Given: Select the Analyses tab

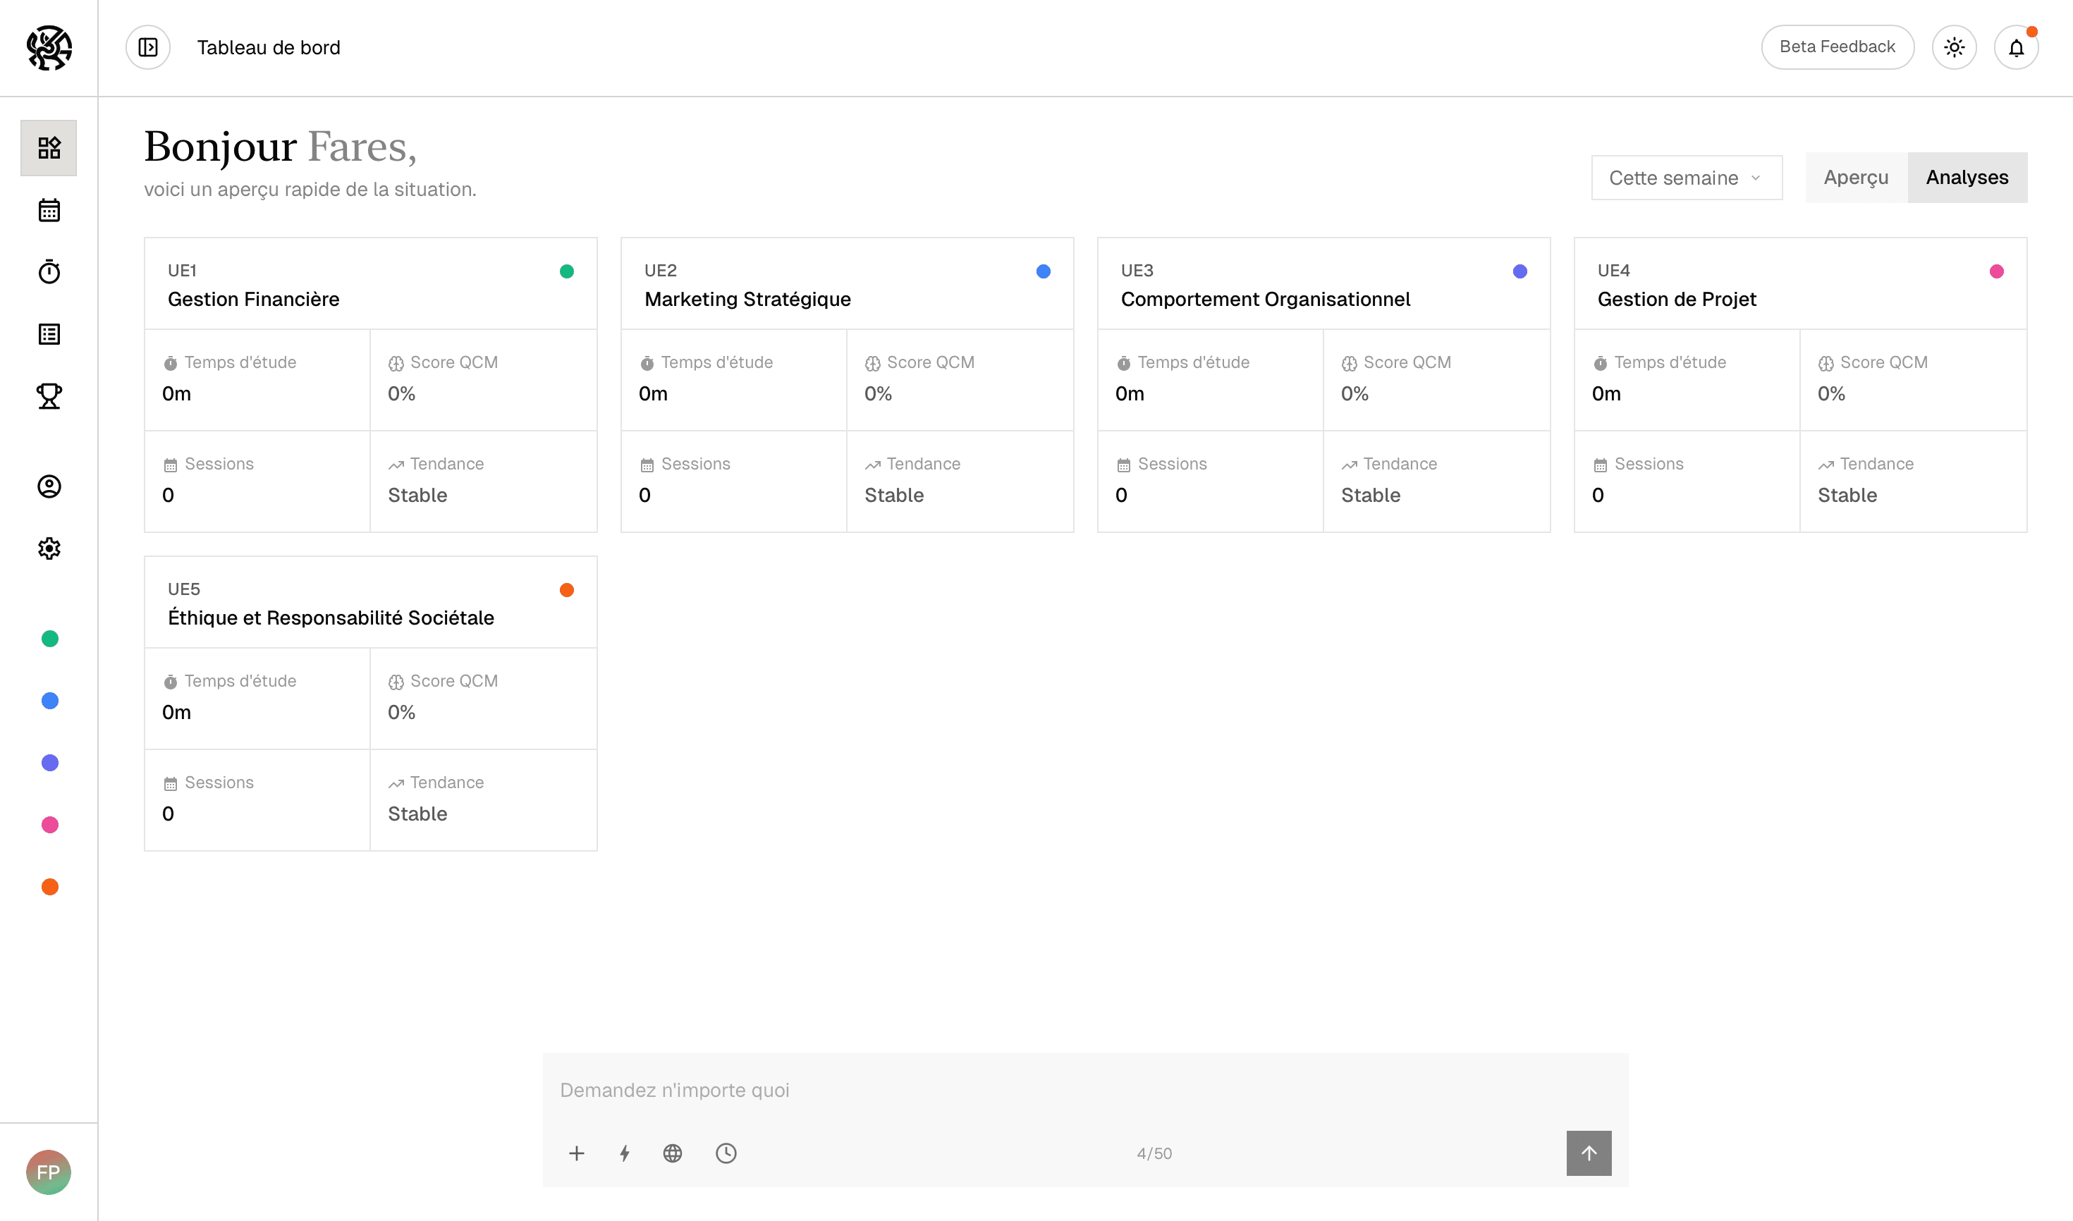Looking at the screenshot, I should tap(1967, 177).
